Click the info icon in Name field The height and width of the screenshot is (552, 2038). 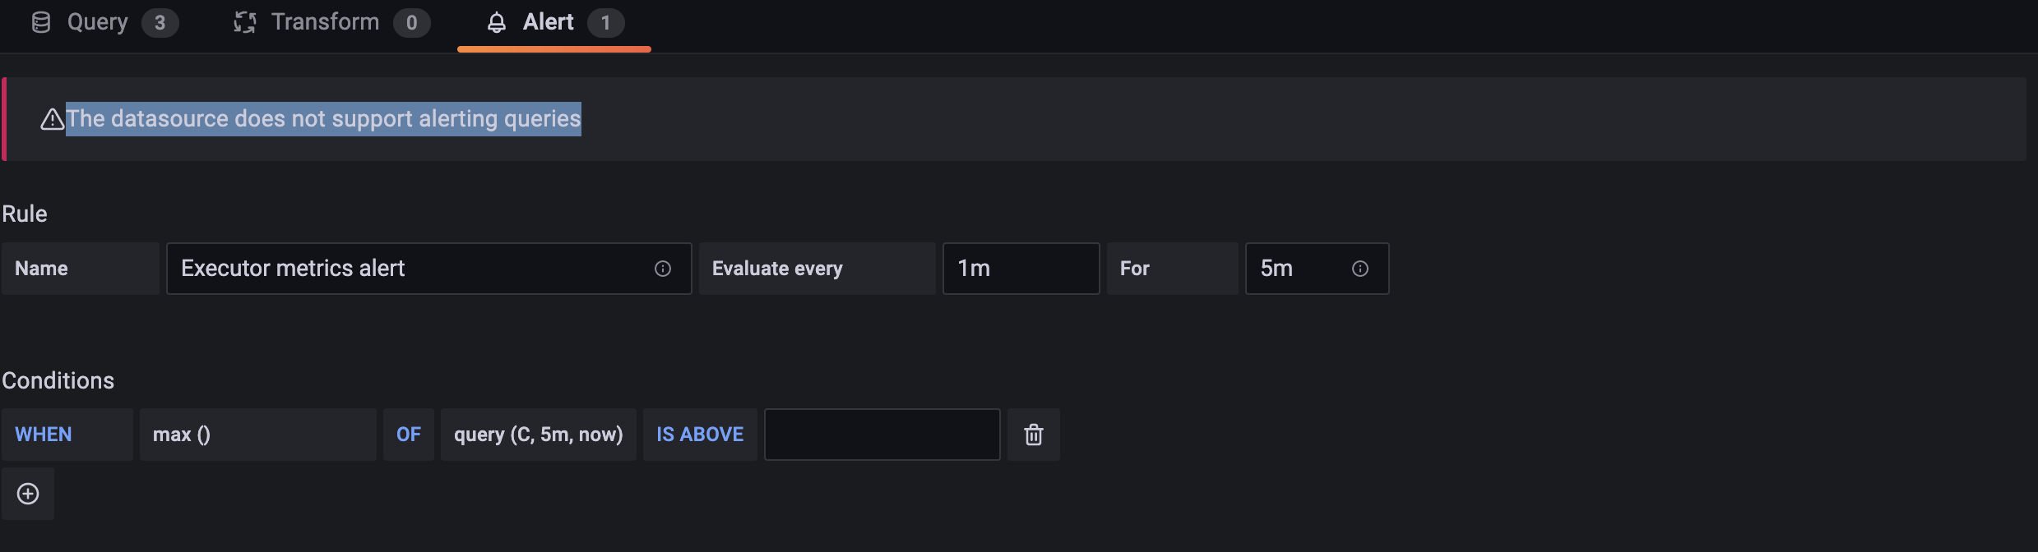pos(663,269)
